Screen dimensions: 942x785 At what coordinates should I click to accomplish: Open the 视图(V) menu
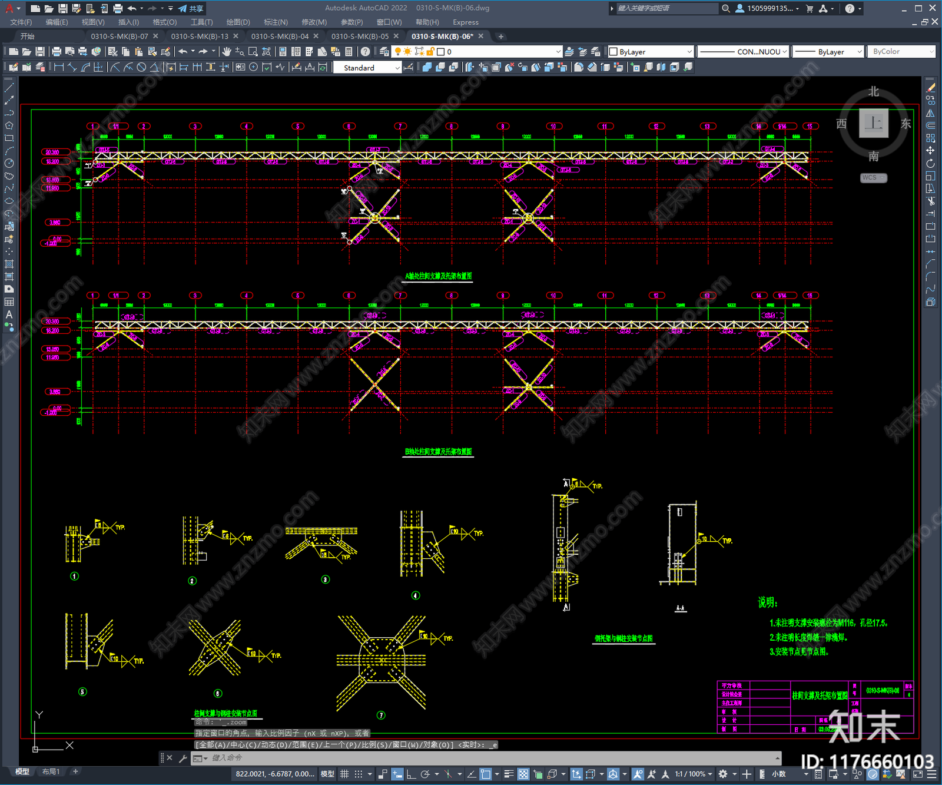pyautogui.click(x=93, y=22)
